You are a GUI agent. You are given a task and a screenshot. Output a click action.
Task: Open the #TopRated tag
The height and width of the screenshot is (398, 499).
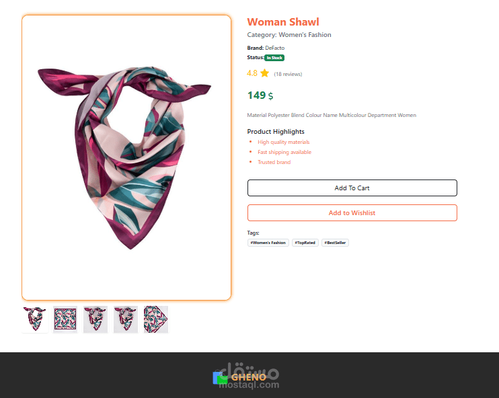pyautogui.click(x=305, y=243)
